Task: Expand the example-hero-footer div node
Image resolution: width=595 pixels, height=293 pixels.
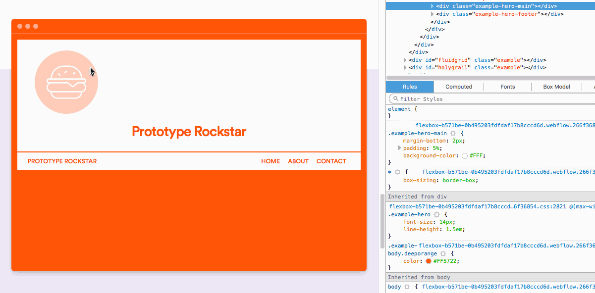Action: point(433,14)
